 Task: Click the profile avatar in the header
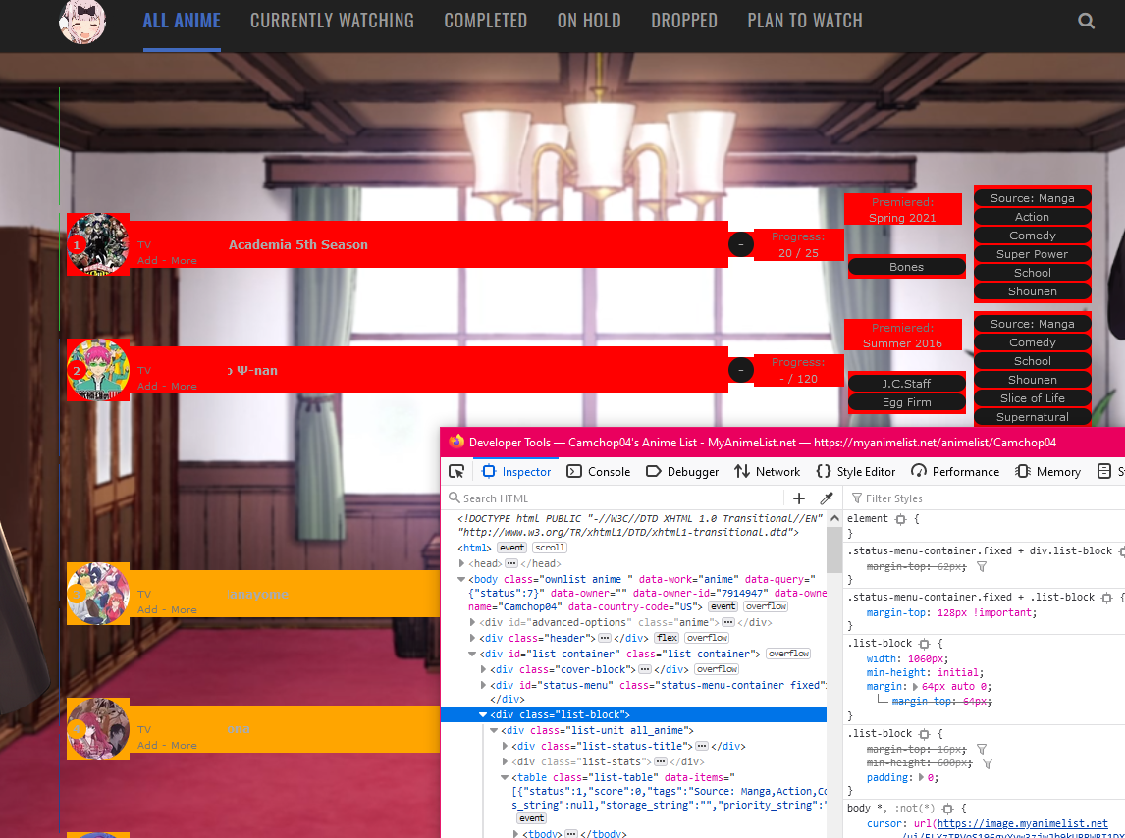pyautogui.click(x=84, y=22)
